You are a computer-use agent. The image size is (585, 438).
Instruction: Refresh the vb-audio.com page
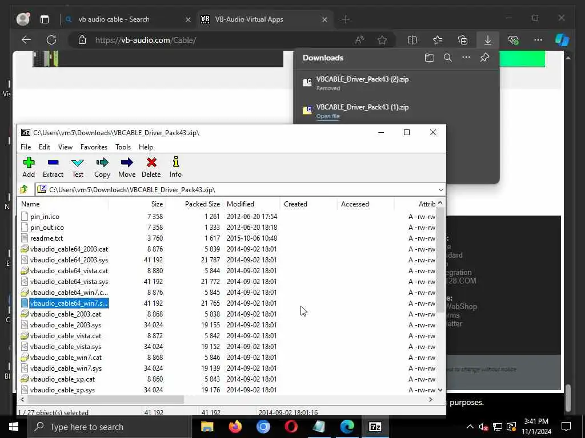tap(51, 40)
